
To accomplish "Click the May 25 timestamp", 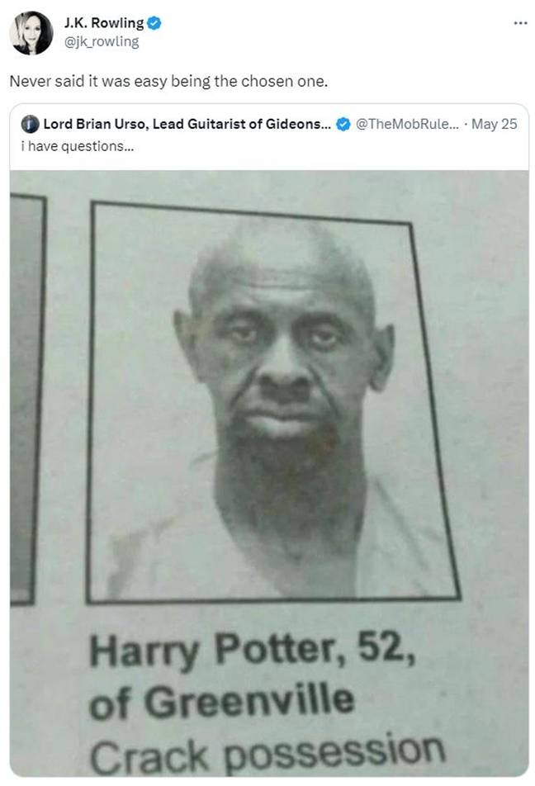I will pos(494,124).
